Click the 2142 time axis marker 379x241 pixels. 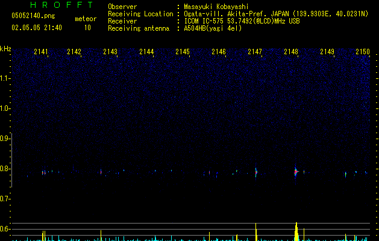coord(74,51)
